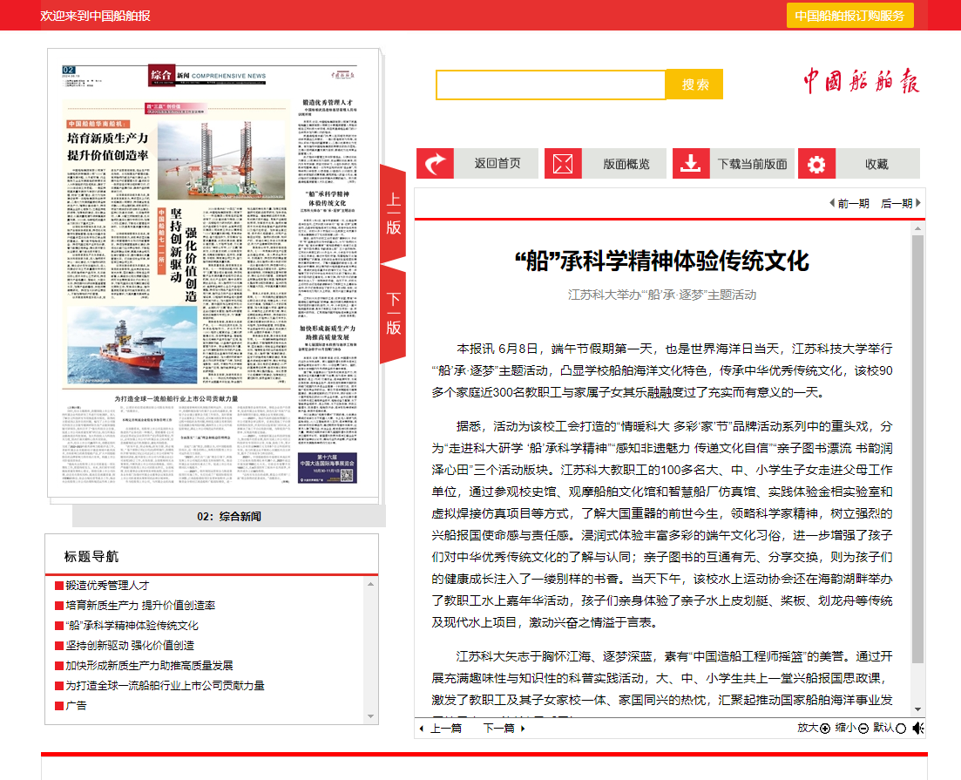Click the download current page icon
Screen dimensions: 961x780
point(691,164)
